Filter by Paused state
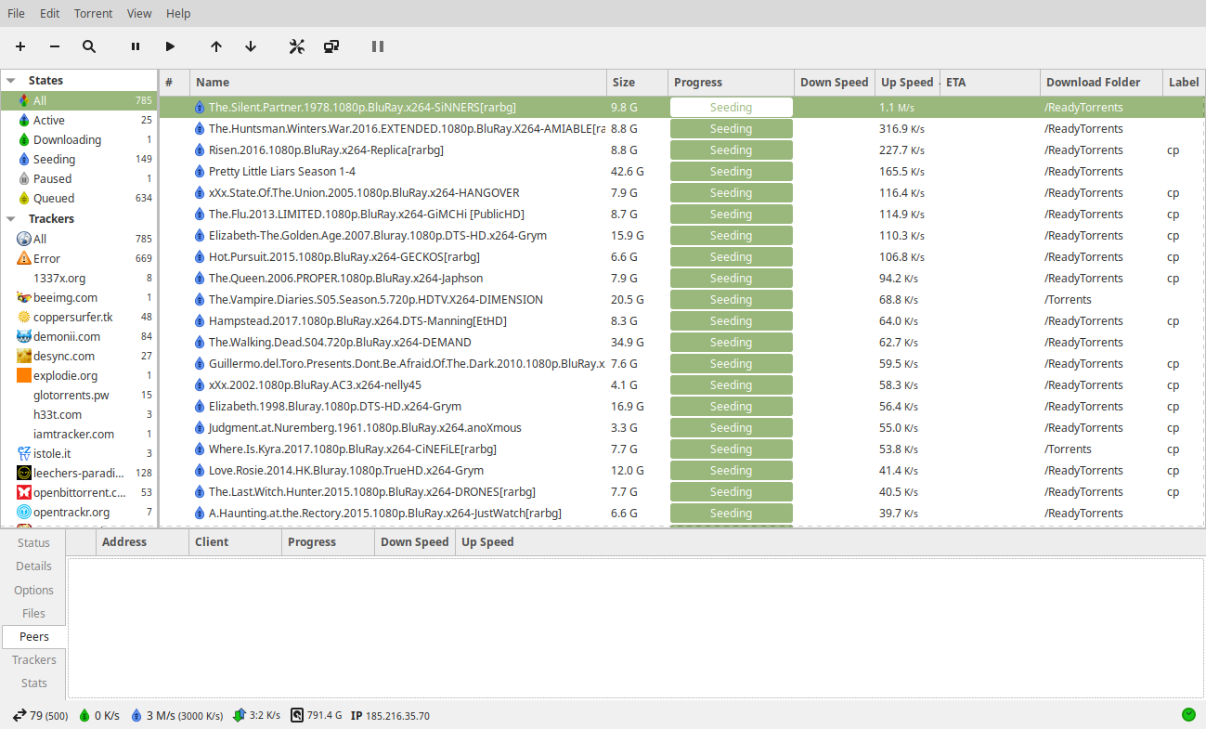The width and height of the screenshot is (1206, 729). click(x=79, y=178)
